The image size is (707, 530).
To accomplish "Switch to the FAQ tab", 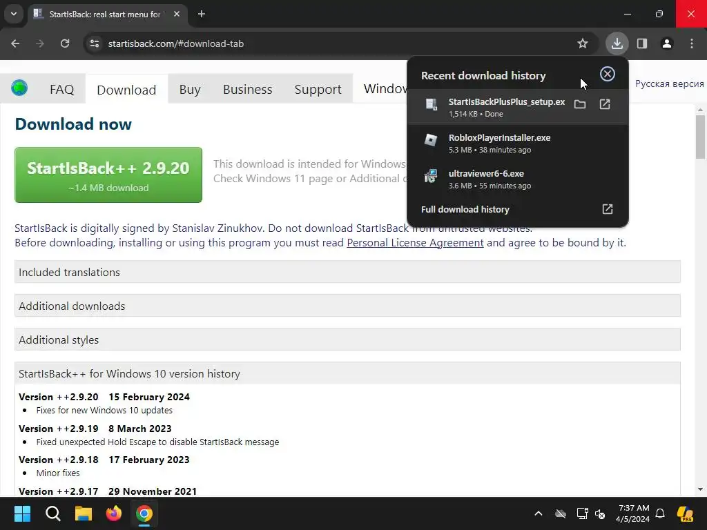I will [x=61, y=89].
